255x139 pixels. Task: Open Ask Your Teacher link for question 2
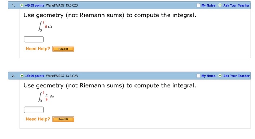tap(236, 76)
